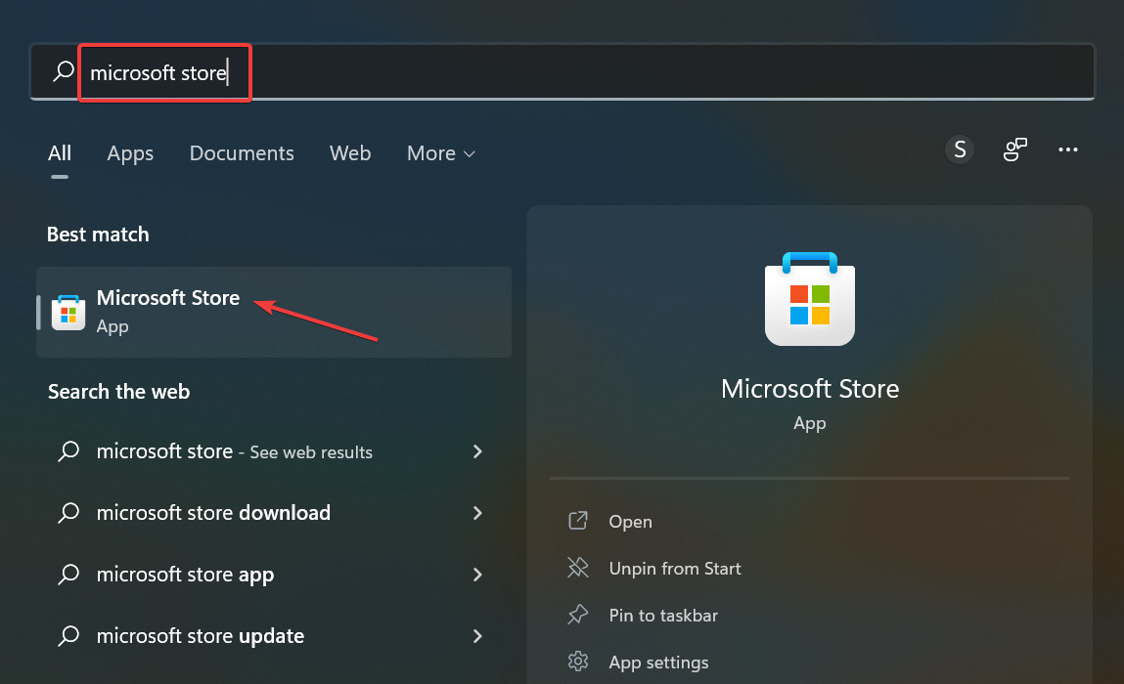The image size is (1124, 684).
Task: Open the Microsoft Store app via Open
Action: point(630,521)
